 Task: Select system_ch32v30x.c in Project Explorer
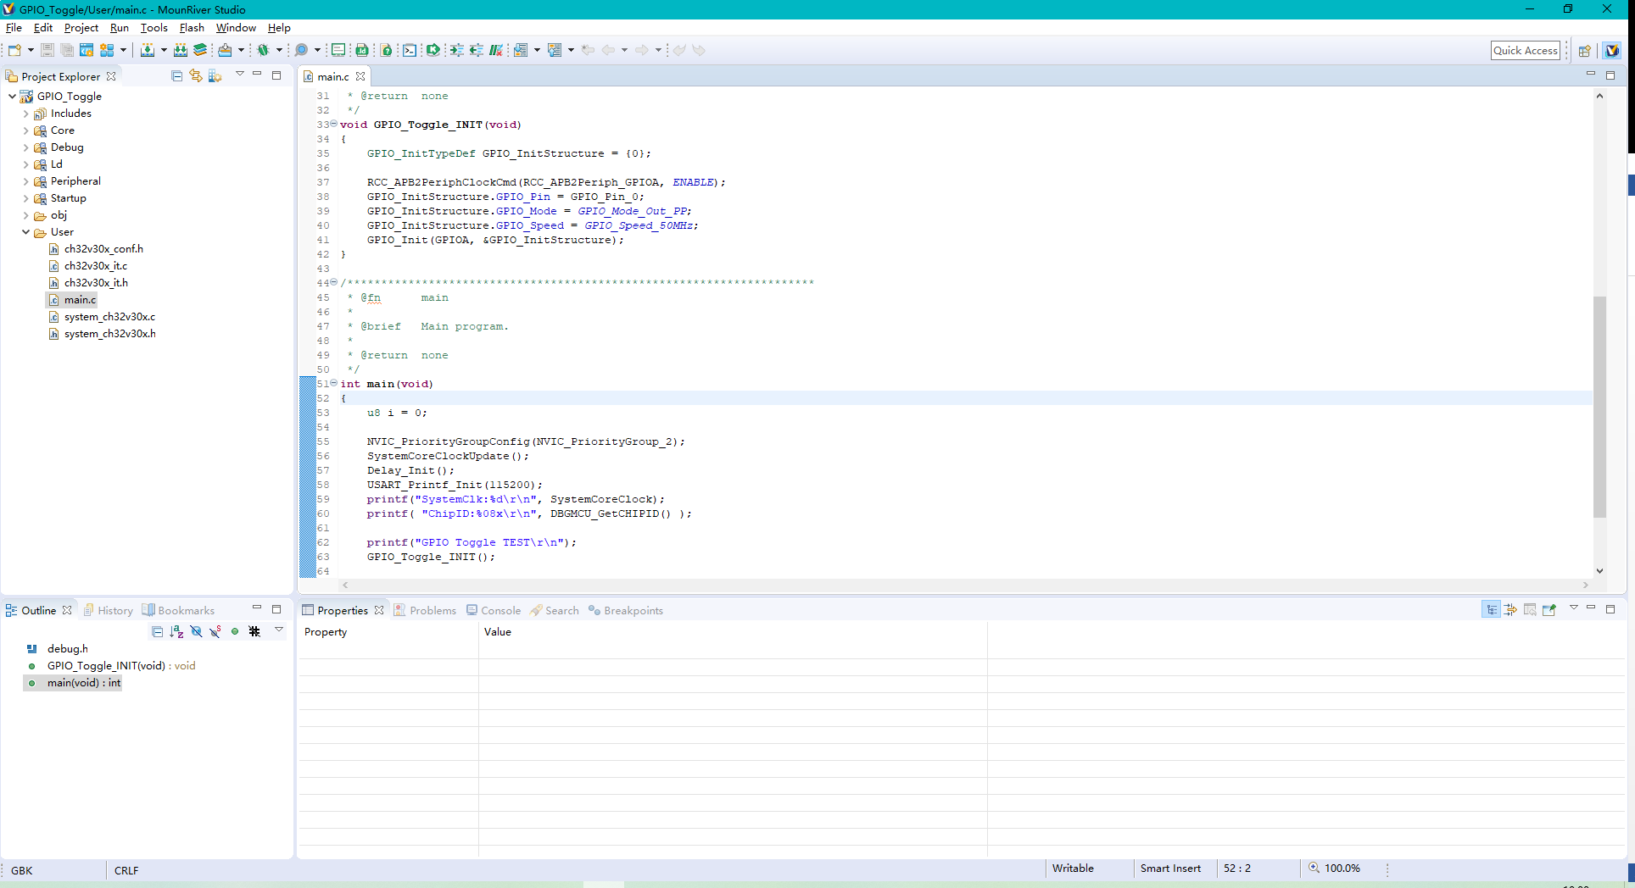[x=102, y=317]
